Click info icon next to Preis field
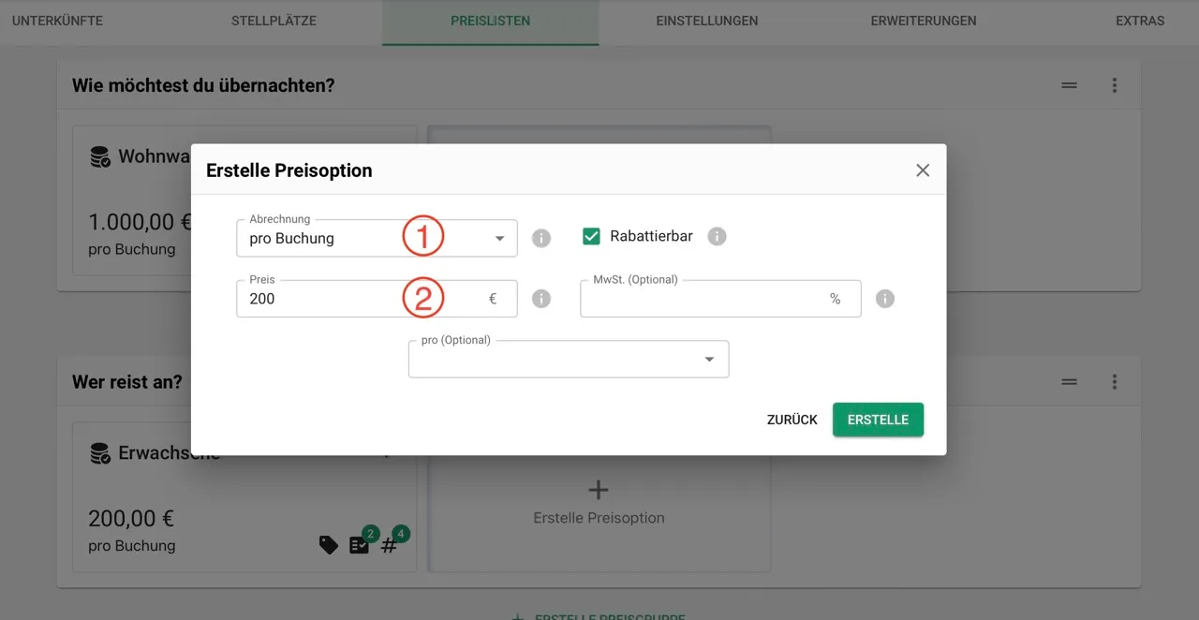This screenshot has height=620, width=1199. 541,299
